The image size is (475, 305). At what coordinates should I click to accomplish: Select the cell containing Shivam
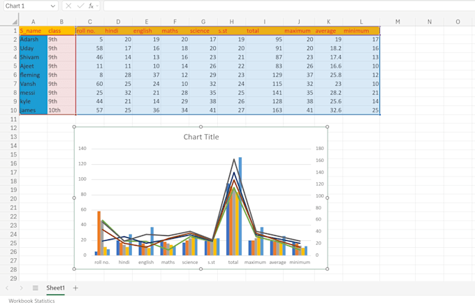33,57
